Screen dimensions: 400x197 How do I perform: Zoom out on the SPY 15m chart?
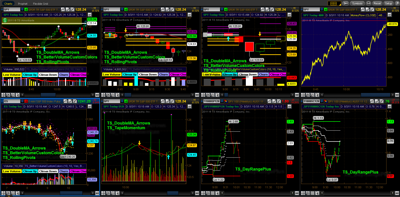pos(213,95)
